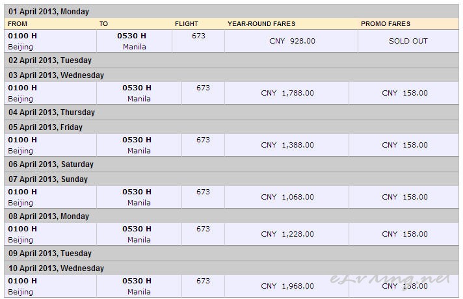This screenshot has height=299, width=463.
Task: Click the 02 April 2013, Tuesday date row
Action: click(49, 60)
